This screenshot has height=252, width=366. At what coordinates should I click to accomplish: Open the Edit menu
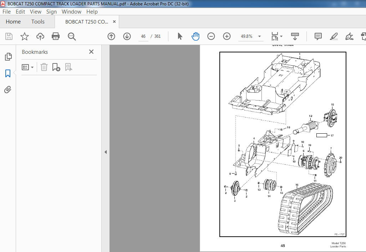pyautogui.click(x=20, y=12)
